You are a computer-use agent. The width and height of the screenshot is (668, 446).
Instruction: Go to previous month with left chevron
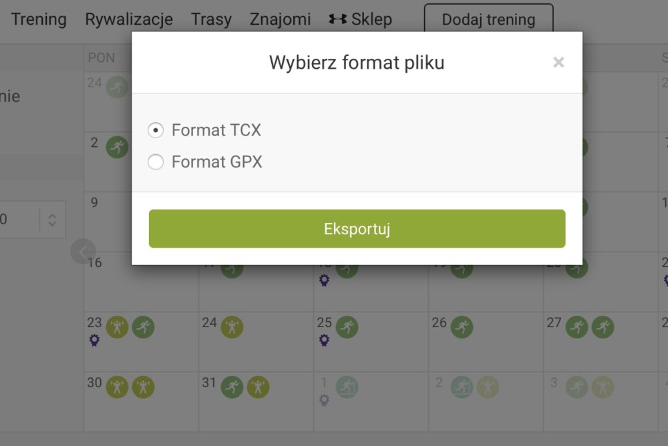pyautogui.click(x=83, y=251)
